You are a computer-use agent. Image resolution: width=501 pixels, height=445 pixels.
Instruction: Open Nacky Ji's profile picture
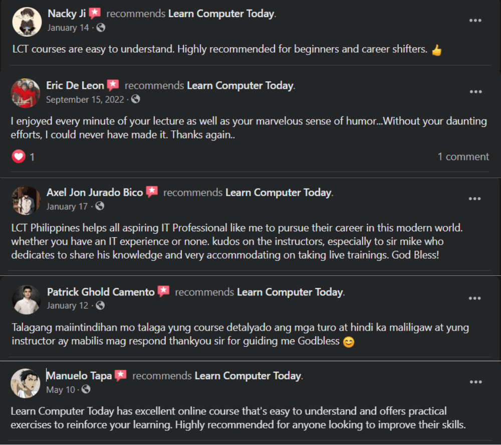click(x=26, y=21)
